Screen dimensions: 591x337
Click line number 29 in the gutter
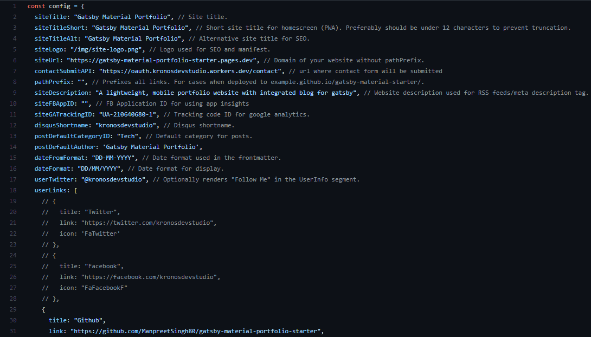[x=13, y=309]
